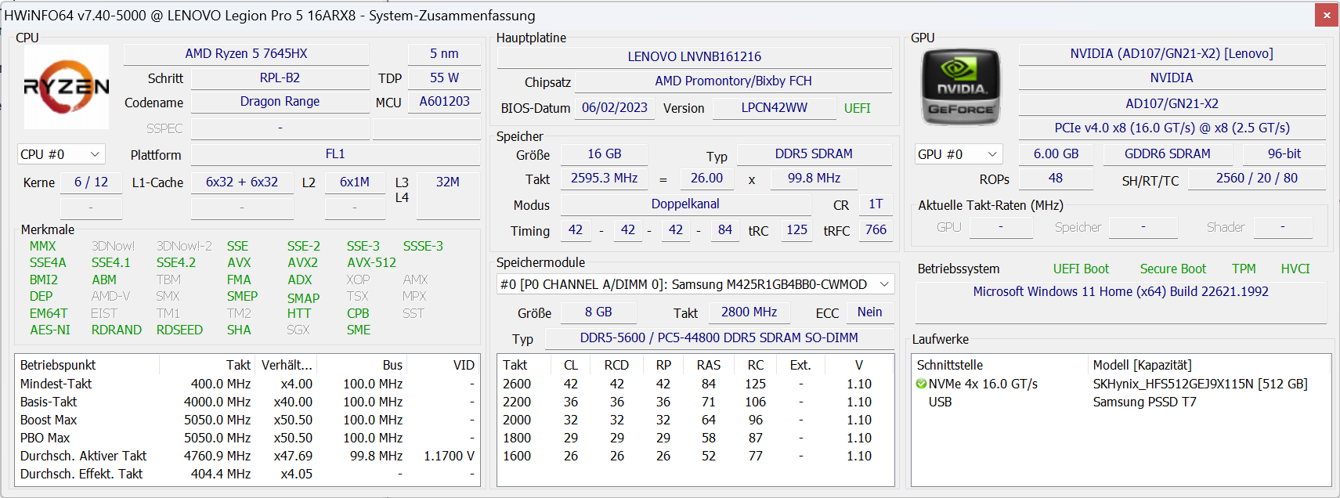Click the ECC Nein value

click(x=869, y=312)
